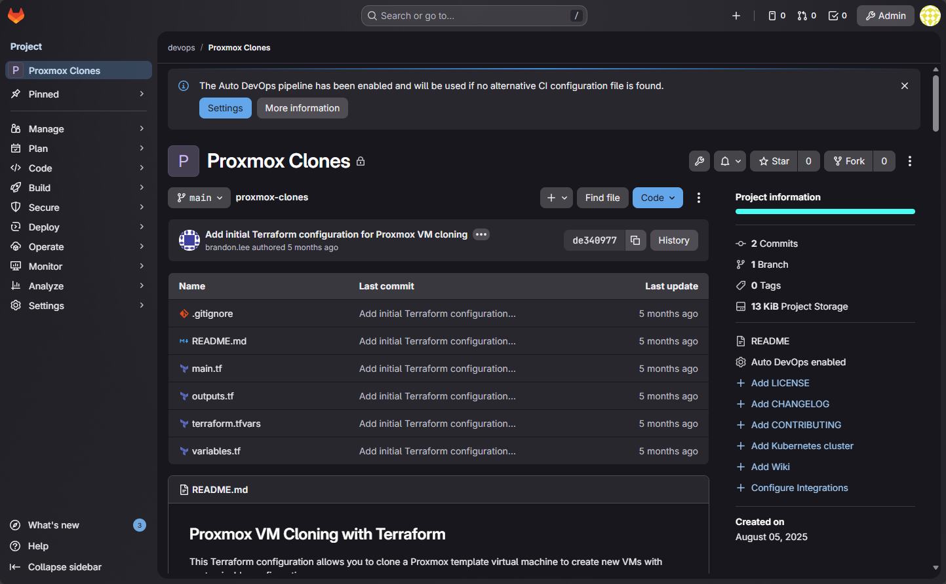Expand the Monitor sidebar menu
The width and height of the screenshot is (946, 584).
coord(79,266)
